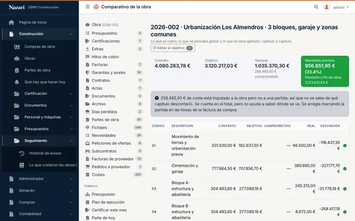The height and width of the screenshot is (221, 355).
Task: Expand the Contabilidad menu chevron
Action: (x=72, y=214)
